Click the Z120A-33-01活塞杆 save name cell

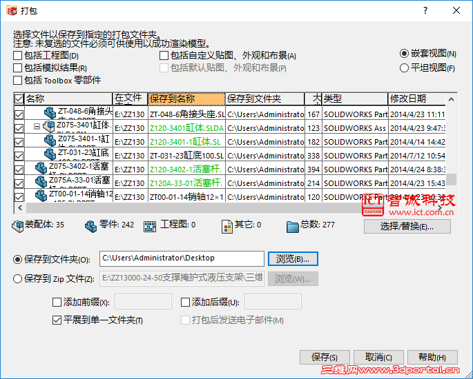click(x=186, y=183)
